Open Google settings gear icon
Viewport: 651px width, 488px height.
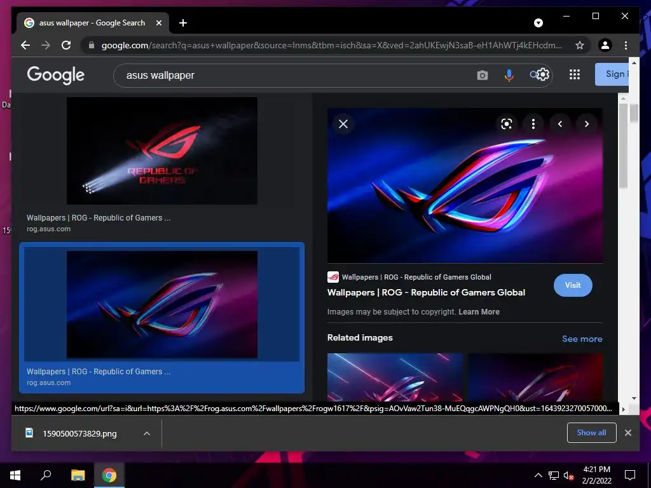click(x=543, y=75)
